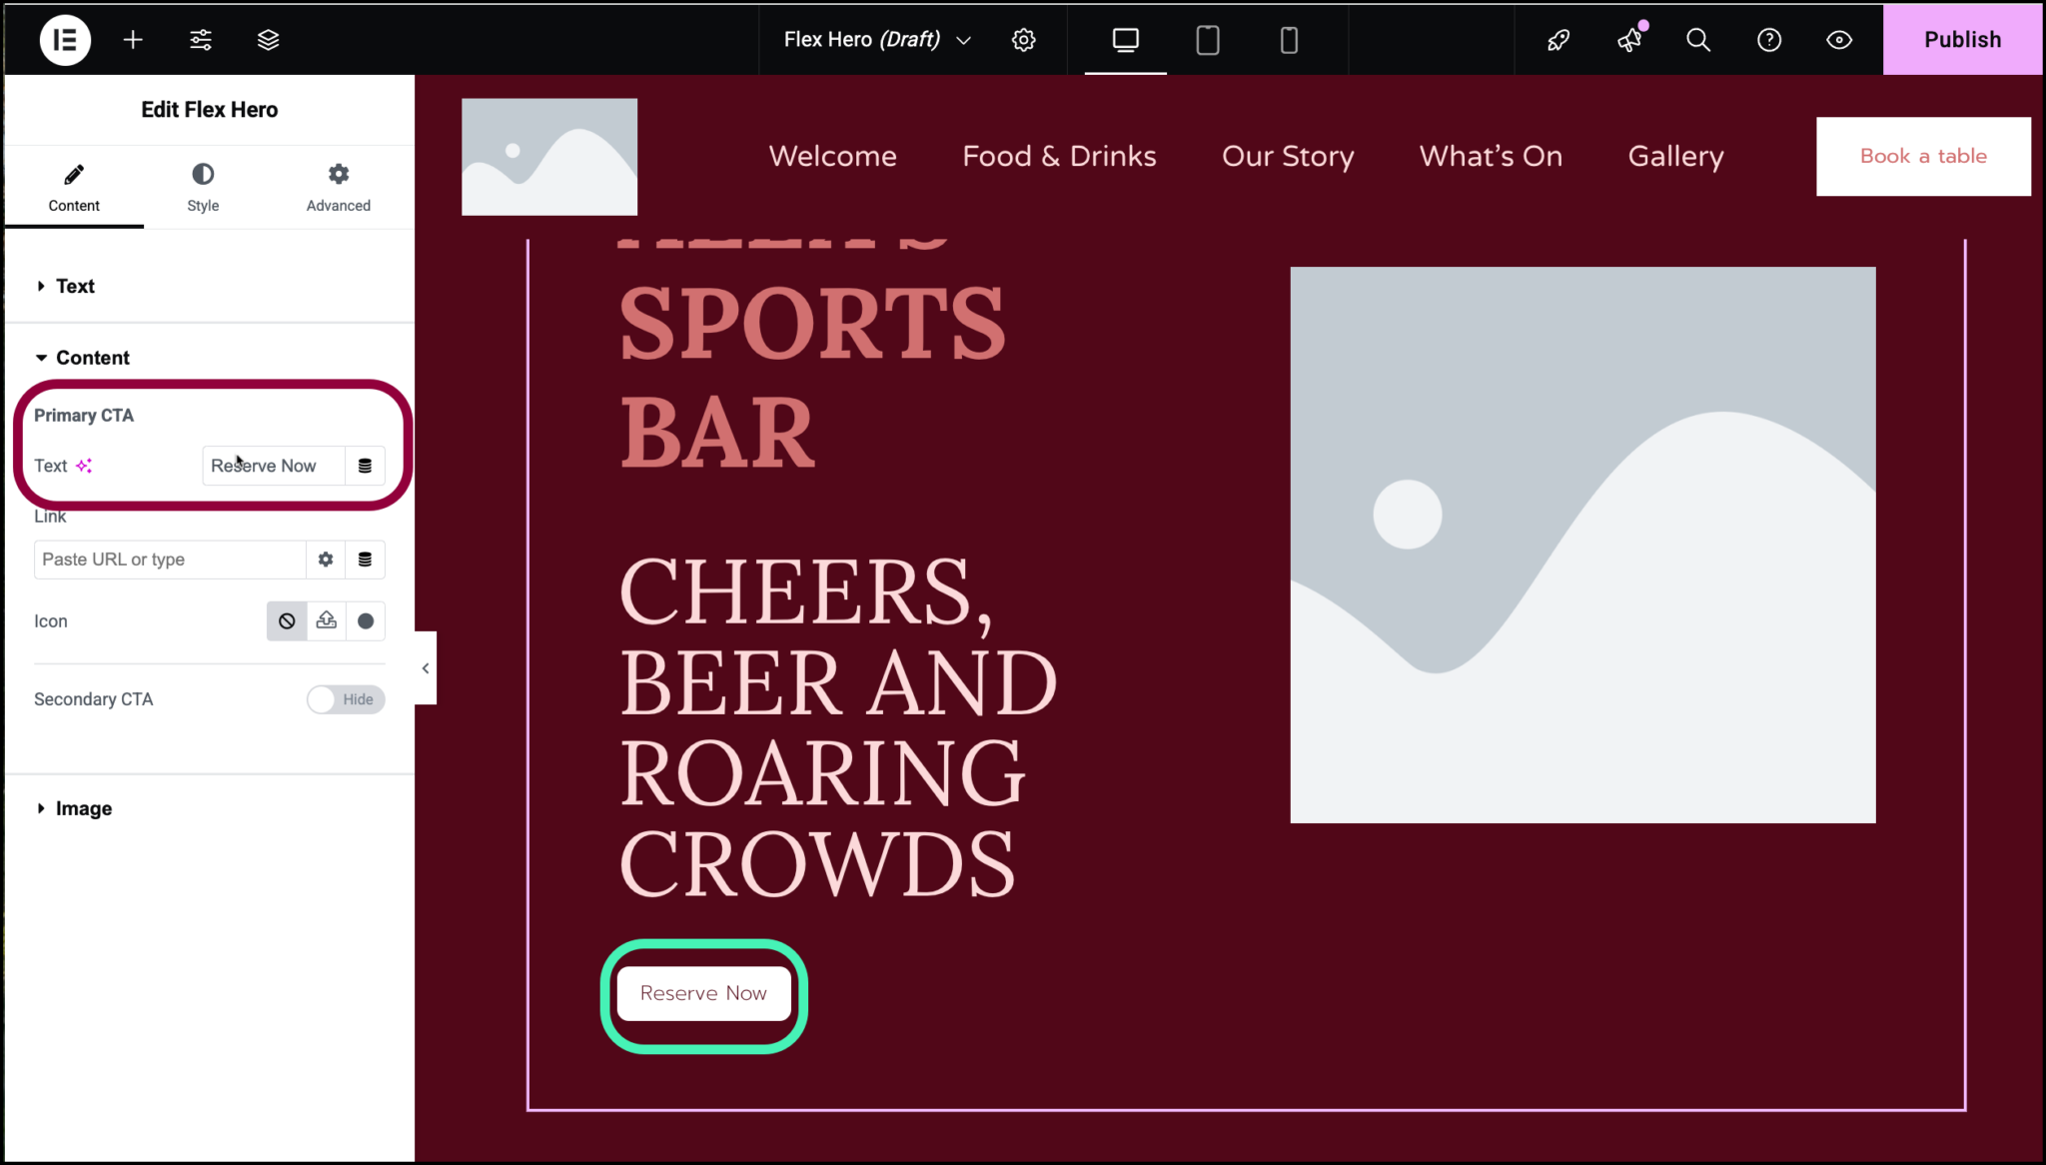Viewport: 2046px width, 1165px height.
Task: Switch to mobile responsive view
Action: (1288, 40)
